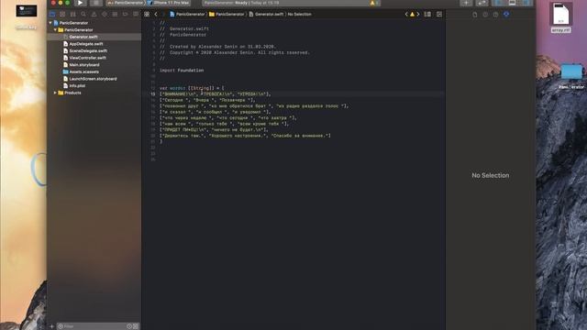The image size is (587, 330).
Task: Toggle the navigator panel visibility
Action: pos(499,3)
